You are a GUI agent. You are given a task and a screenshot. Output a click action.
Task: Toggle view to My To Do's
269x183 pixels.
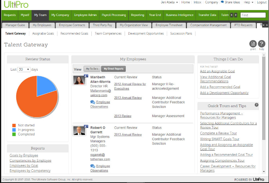(x=92, y=69)
